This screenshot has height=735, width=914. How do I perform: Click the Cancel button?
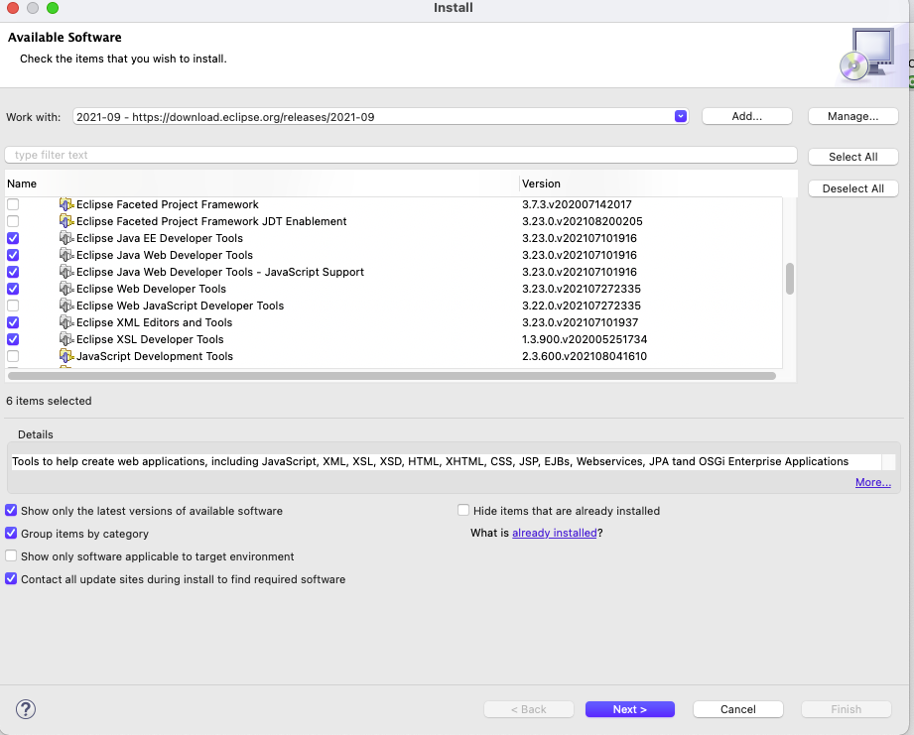738,709
